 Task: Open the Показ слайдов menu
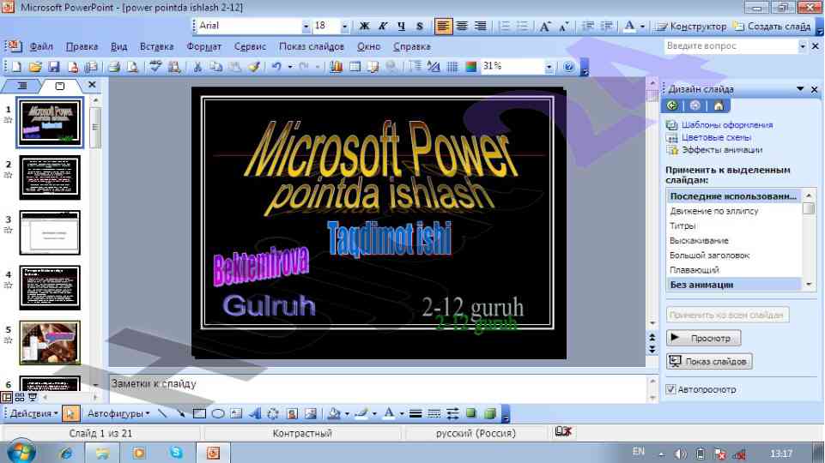click(x=312, y=46)
